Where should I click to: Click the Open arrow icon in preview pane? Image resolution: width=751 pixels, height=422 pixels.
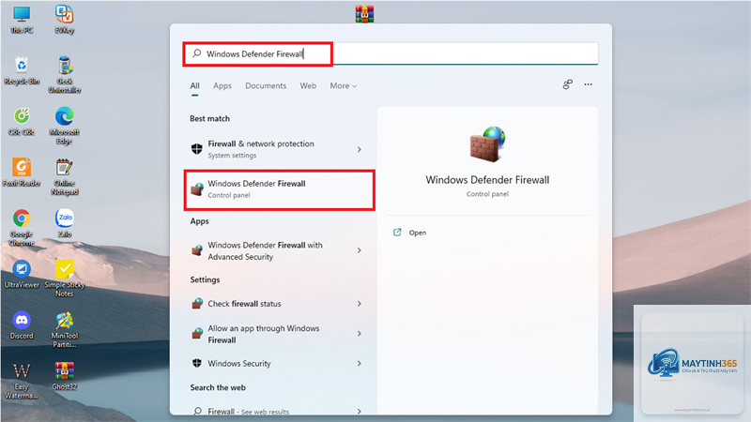point(397,233)
